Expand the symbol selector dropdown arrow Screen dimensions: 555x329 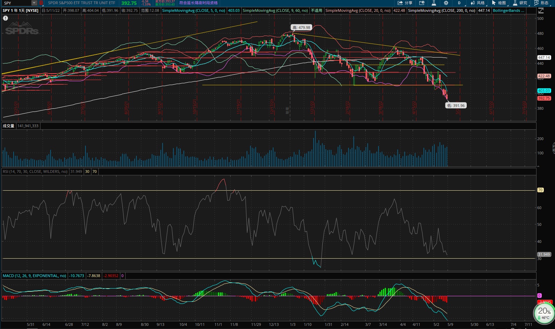[34, 3]
